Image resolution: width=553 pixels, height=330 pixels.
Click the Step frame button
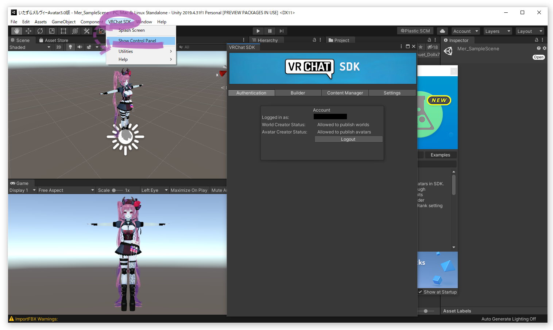coord(281,31)
